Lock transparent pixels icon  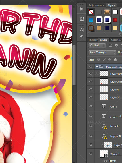point(98,60)
